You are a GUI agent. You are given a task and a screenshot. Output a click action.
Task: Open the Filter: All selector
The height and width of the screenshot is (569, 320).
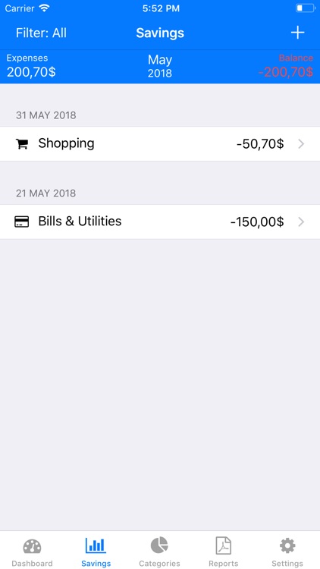coord(41,33)
